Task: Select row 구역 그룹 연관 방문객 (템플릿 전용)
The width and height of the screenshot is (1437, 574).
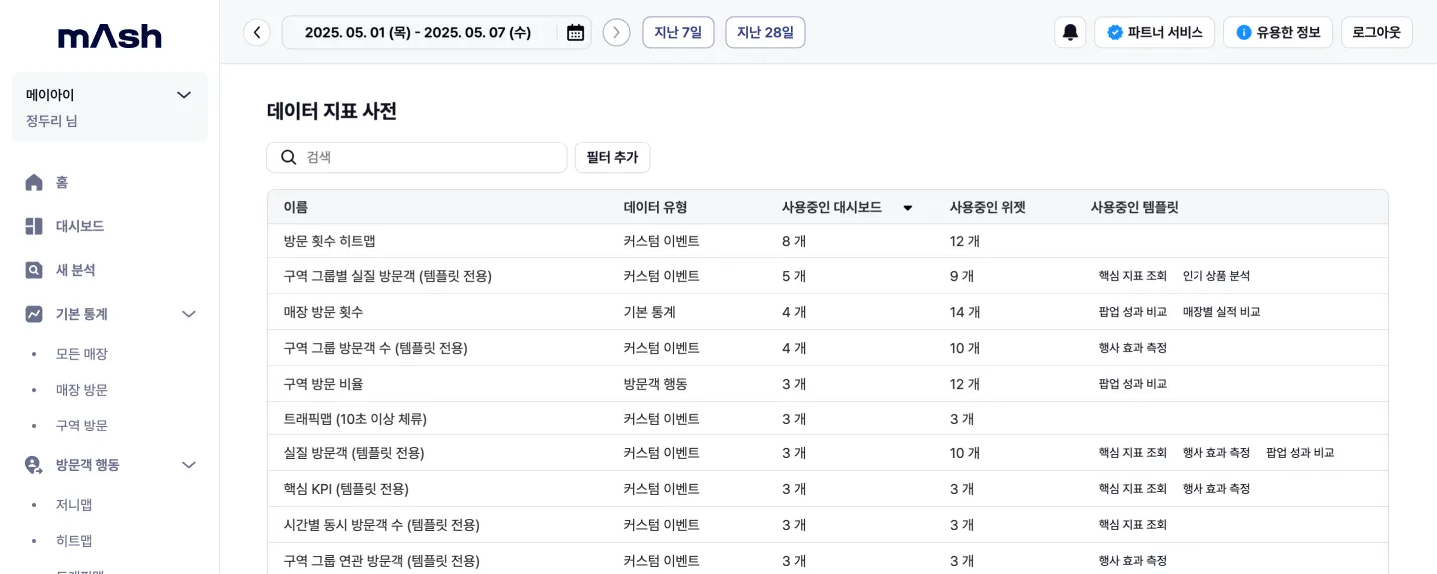Action: [828, 559]
